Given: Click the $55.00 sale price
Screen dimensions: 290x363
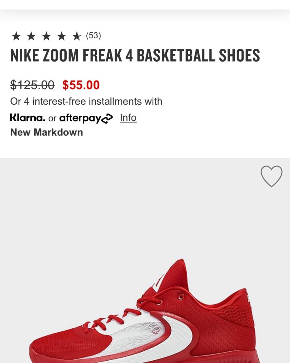Looking at the screenshot, I should pos(81,85).
